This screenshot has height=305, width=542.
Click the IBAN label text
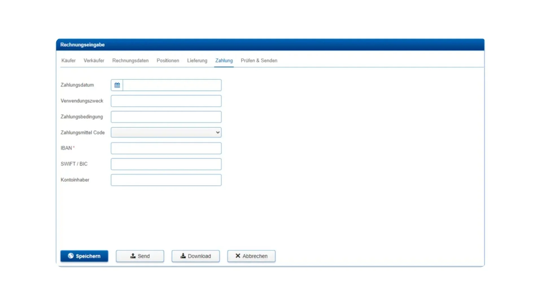point(66,148)
